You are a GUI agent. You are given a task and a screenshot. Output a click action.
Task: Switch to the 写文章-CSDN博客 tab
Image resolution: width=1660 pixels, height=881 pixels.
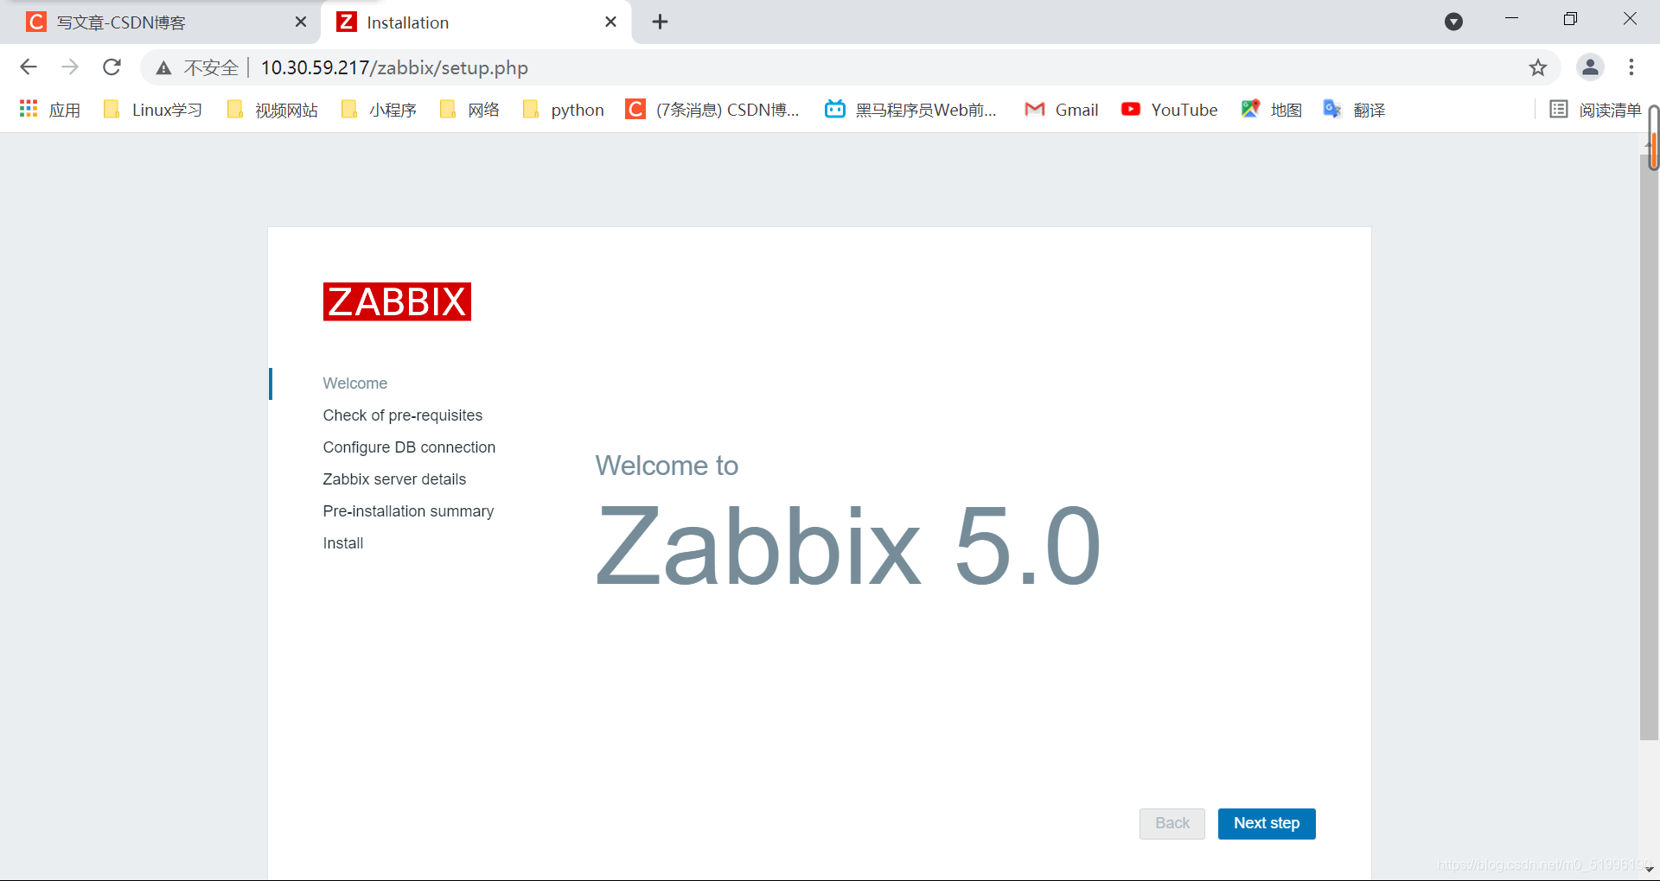(160, 22)
